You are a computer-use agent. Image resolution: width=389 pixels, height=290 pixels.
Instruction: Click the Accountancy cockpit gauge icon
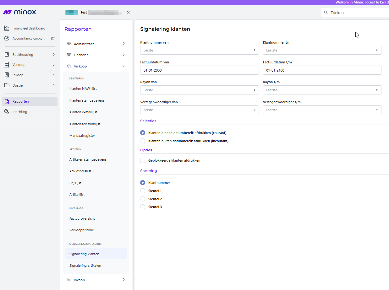tap(7, 38)
